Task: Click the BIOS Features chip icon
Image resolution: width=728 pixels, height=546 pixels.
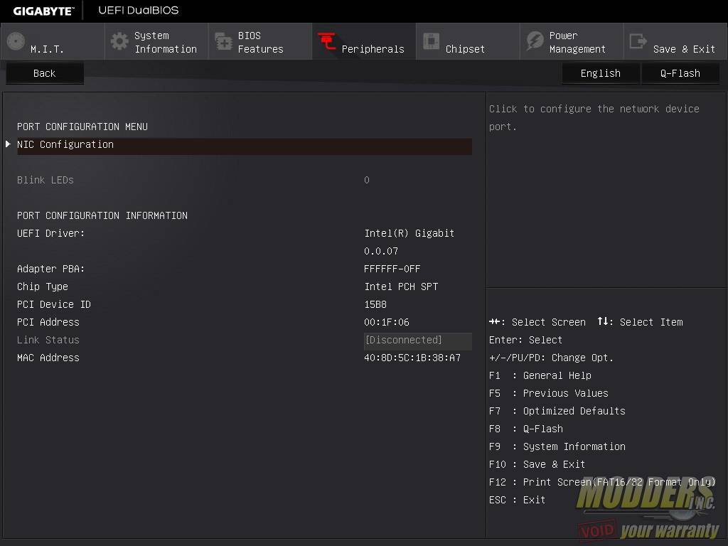Action: (x=223, y=42)
